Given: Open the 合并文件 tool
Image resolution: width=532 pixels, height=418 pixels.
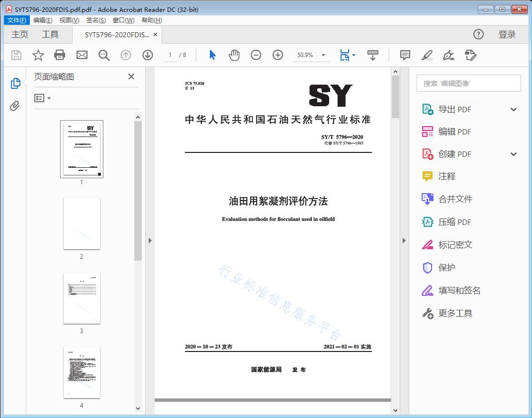Looking at the screenshot, I should 455,199.
